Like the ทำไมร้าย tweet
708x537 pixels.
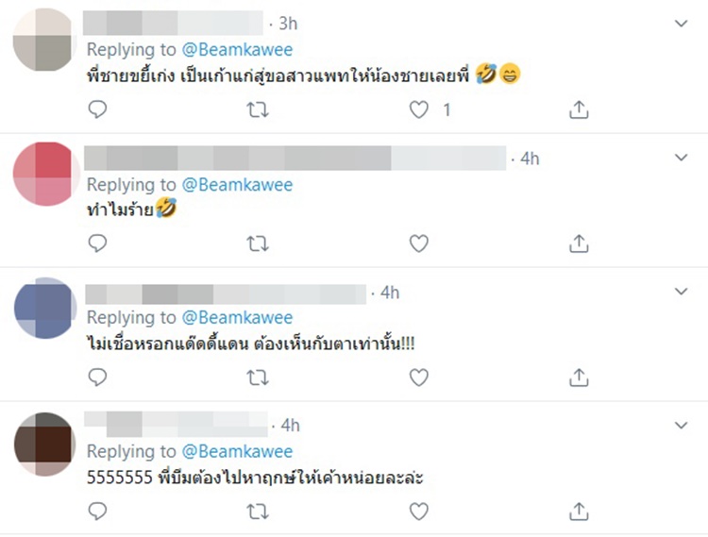(419, 244)
